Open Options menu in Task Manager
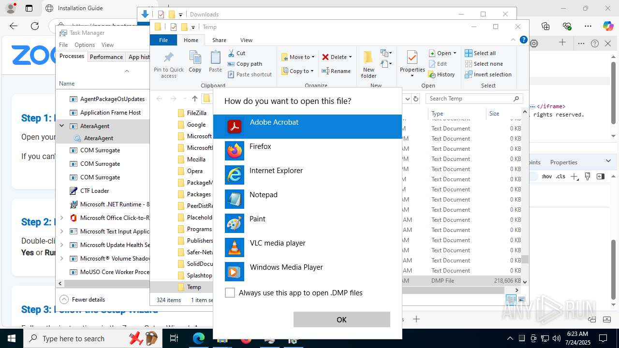The width and height of the screenshot is (619, 348). pyautogui.click(x=85, y=45)
